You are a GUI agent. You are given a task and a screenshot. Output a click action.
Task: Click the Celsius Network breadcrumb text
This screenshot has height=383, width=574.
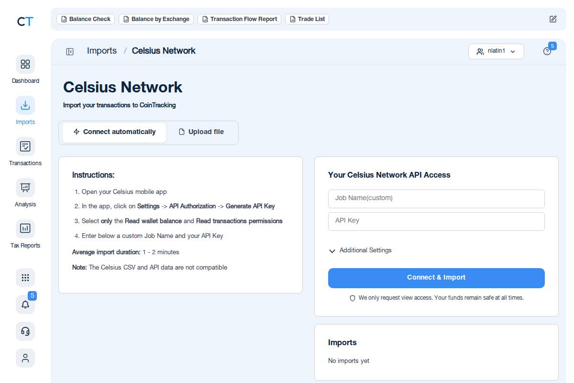(164, 51)
